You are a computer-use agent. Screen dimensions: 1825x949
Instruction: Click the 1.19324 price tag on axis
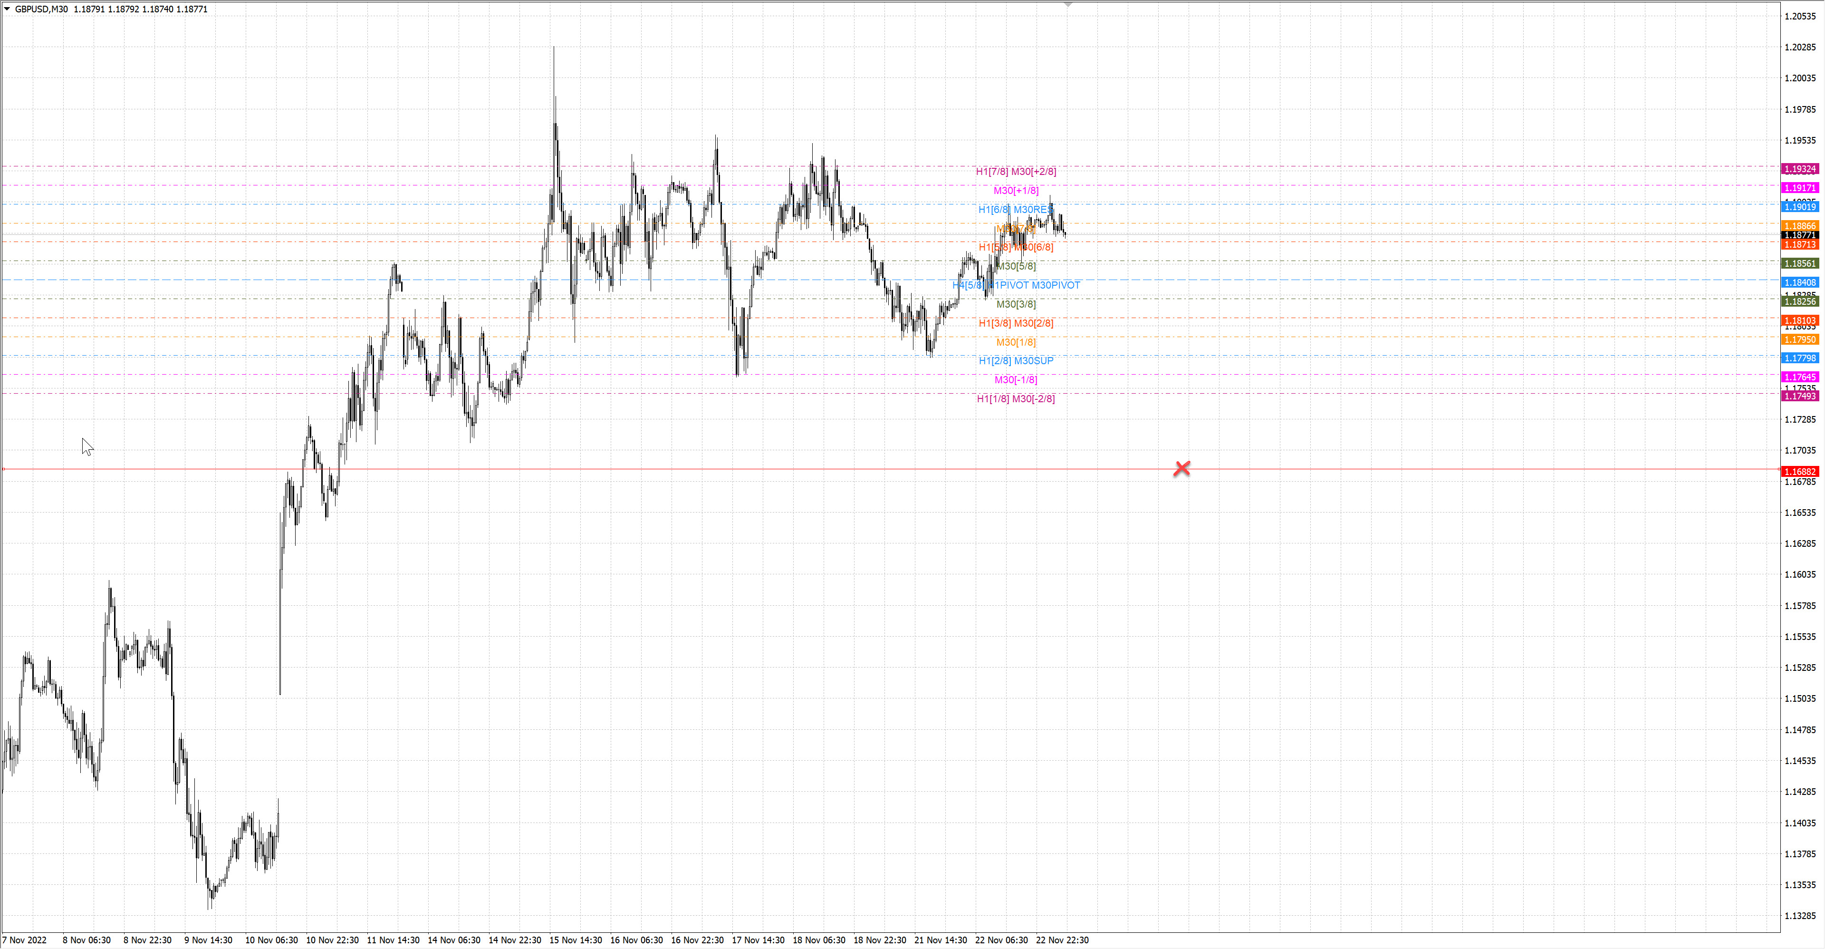tap(1799, 169)
